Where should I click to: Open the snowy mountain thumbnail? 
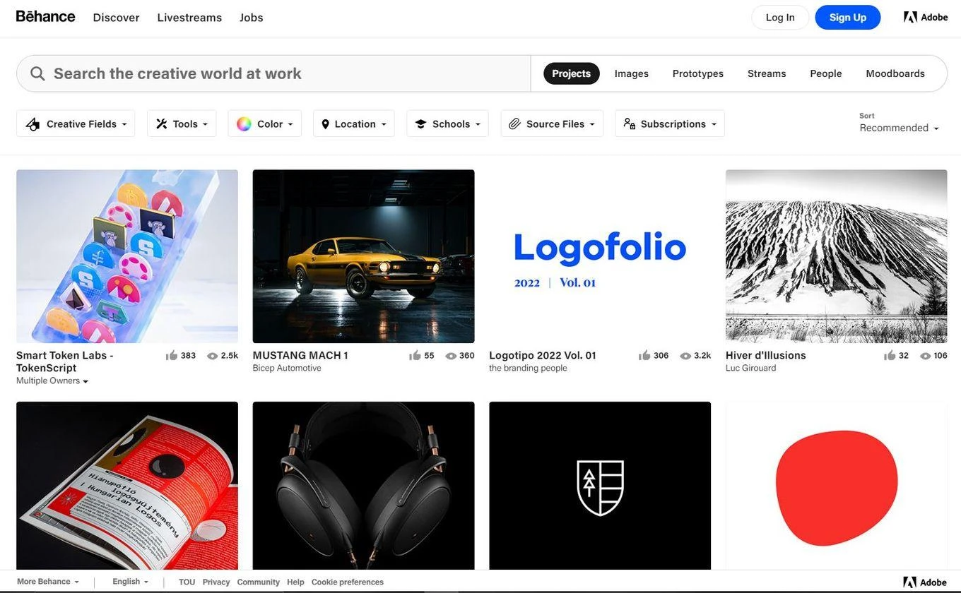click(x=837, y=256)
